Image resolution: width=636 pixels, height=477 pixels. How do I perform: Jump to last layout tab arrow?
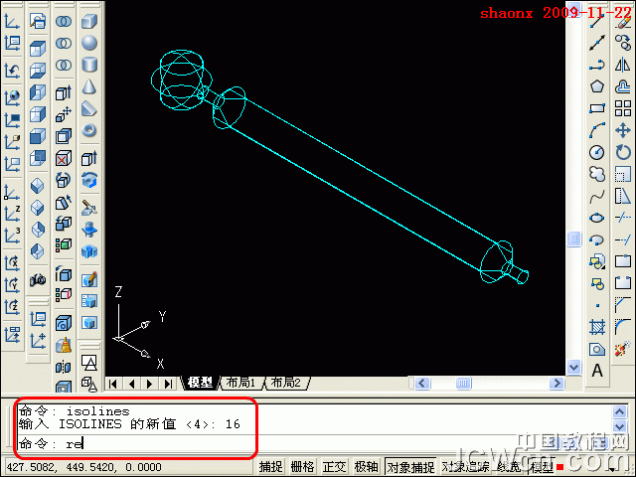[168, 383]
